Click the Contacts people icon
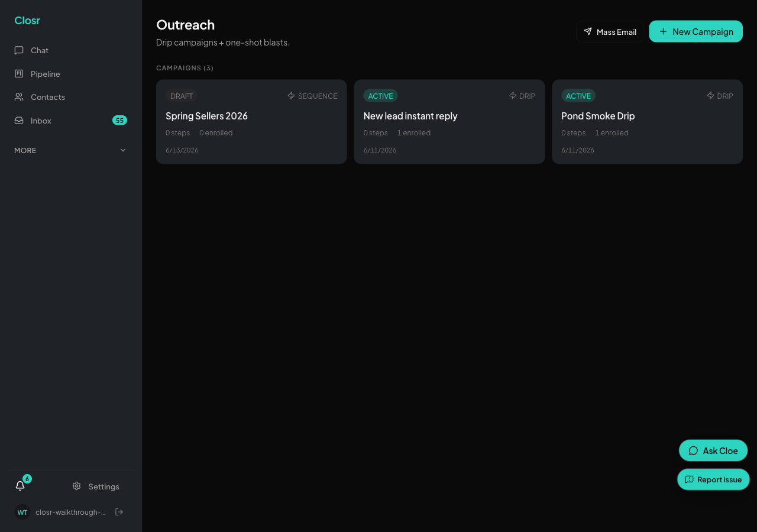Viewport: 757px width, 532px height. click(x=19, y=97)
